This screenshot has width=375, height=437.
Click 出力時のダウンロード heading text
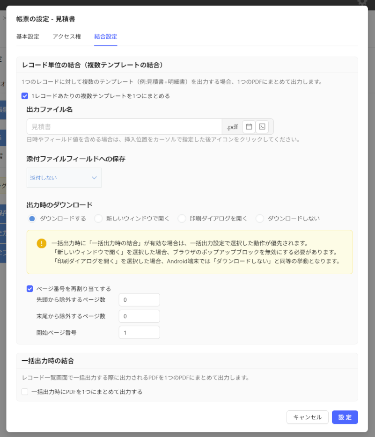[59, 205]
